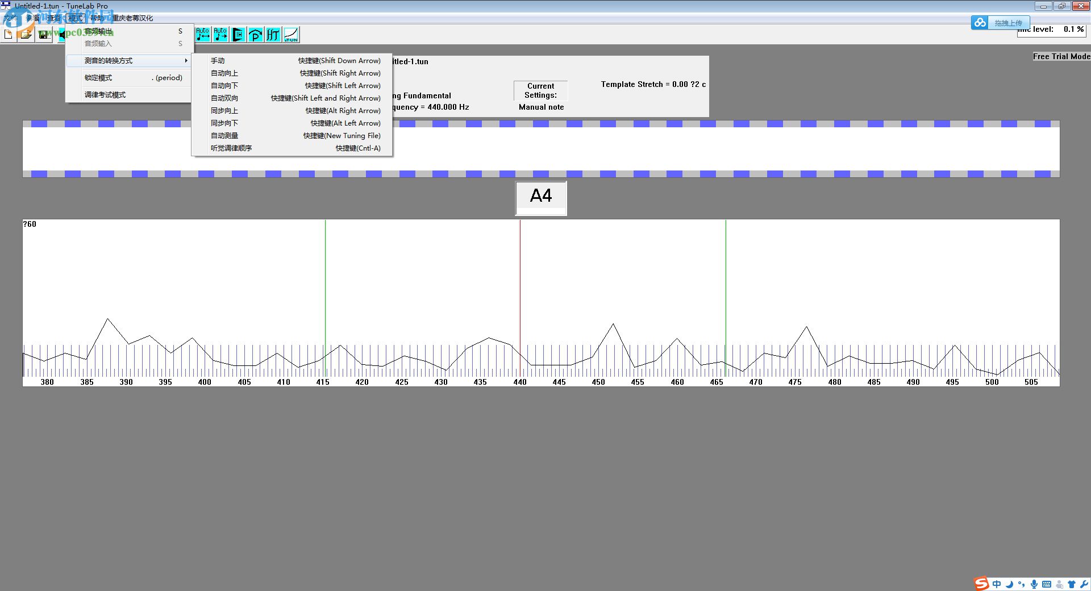Click the phase display band
This screenshot has width=1091, height=591.
541,149
